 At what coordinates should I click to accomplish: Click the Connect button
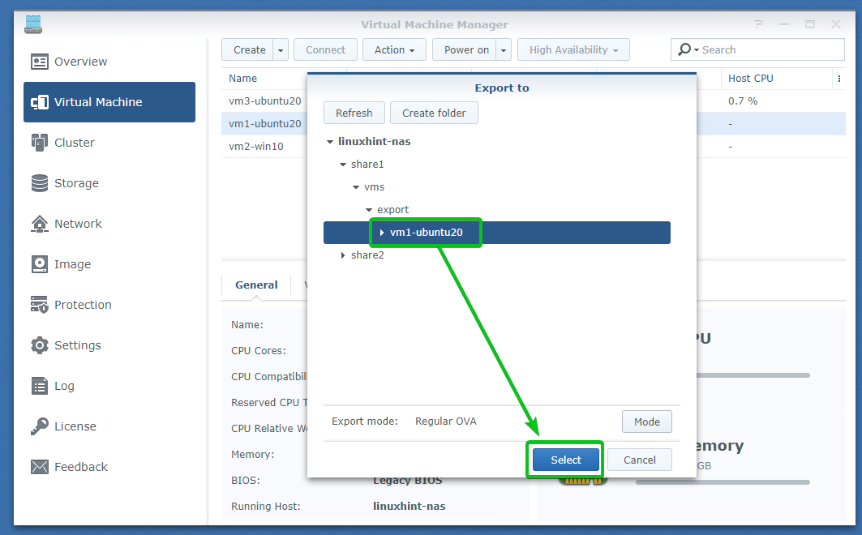[325, 50]
